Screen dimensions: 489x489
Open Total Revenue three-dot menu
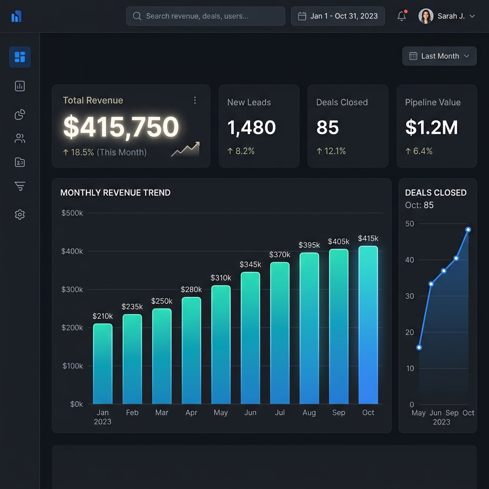(195, 100)
